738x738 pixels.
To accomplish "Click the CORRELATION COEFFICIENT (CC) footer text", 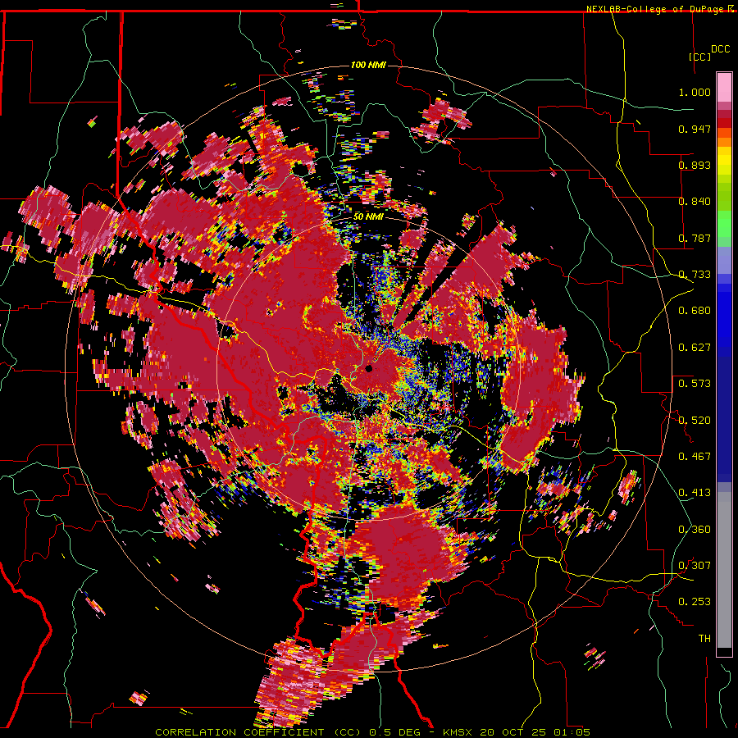I will point(257,732).
